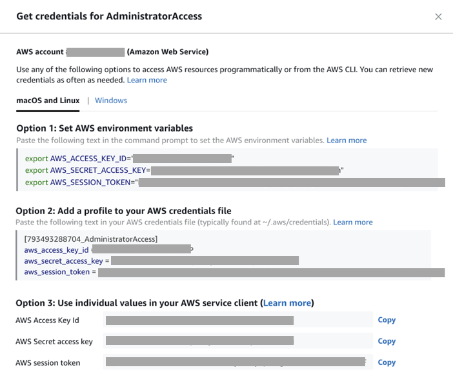Copy the AWS Access Key Id value
The height and width of the screenshot is (383, 453).
tap(387, 320)
